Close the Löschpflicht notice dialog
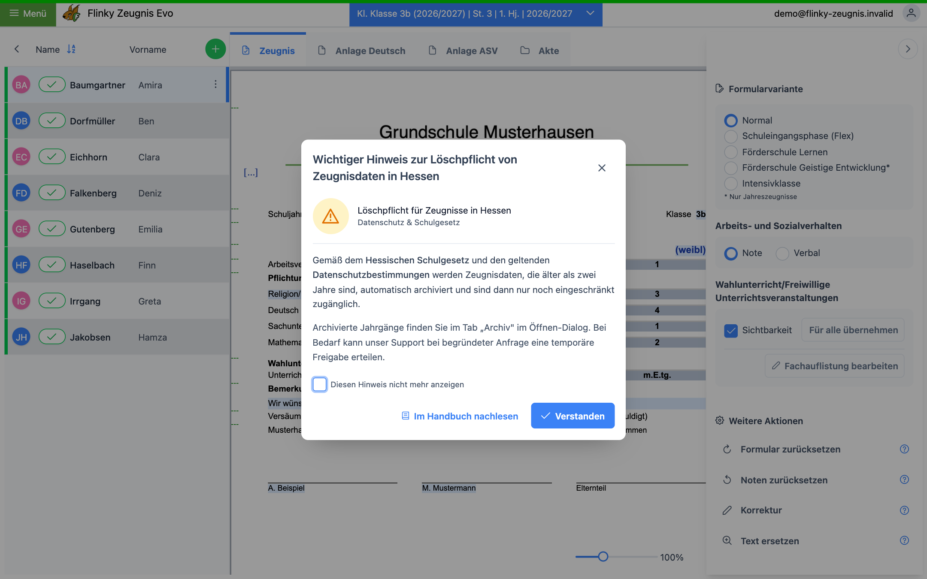The image size is (927, 579). [602, 168]
